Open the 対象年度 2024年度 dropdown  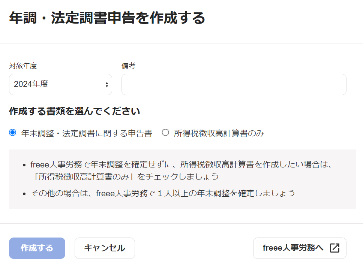[x=60, y=84]
